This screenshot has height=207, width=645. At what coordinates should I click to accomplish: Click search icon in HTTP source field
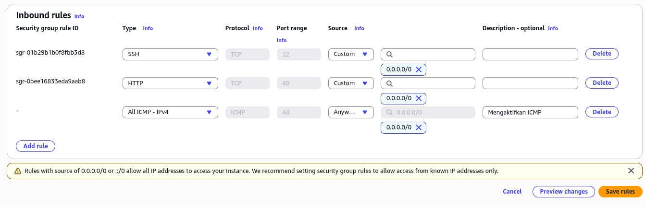(390, 83)
